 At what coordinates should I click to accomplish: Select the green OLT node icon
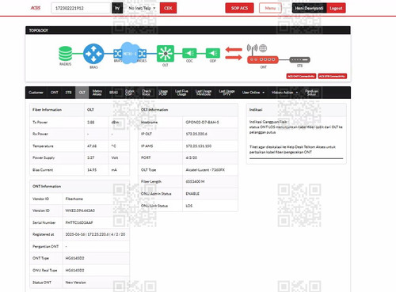pos(166,54)
